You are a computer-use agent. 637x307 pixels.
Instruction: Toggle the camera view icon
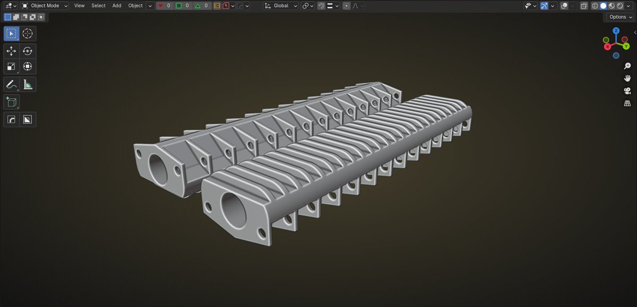[627, 91]
